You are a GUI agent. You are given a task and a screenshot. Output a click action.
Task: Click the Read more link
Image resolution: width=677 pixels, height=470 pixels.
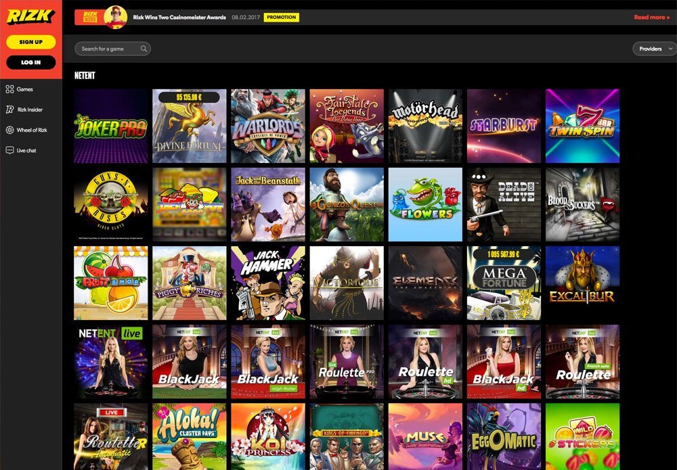tap(651, 18)
